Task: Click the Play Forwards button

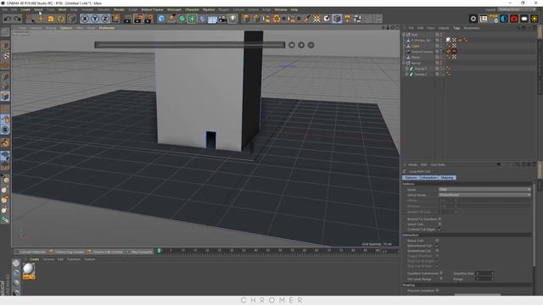Action: 142,252
